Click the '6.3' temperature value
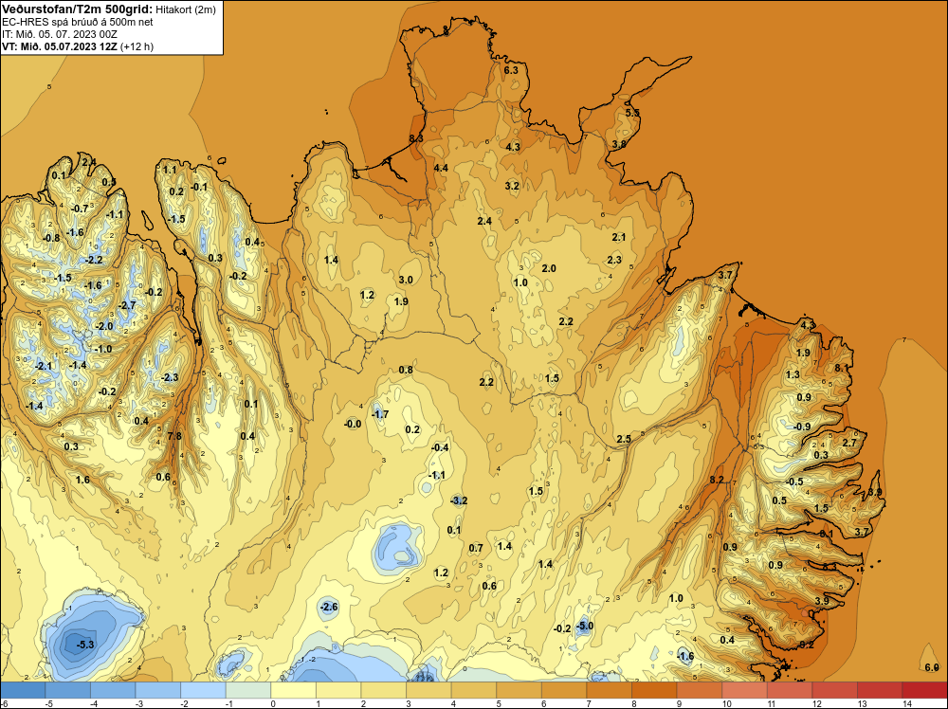This screenshot has height=709, width=948. click(511, 70)
